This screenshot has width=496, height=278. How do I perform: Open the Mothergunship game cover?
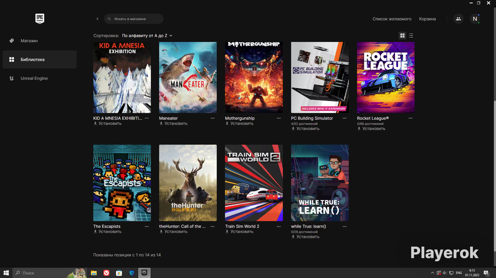[x=254, y=78]
